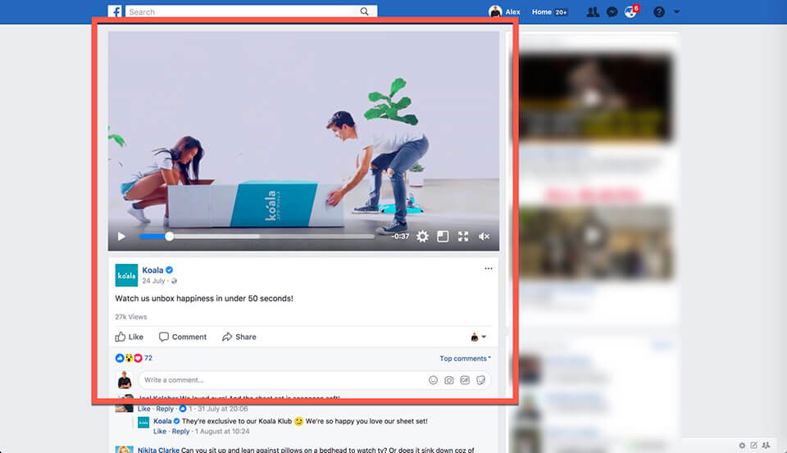Open the 24 July post timestamp
The height and width of the screenshot is (453, 787).
[153, 281]
